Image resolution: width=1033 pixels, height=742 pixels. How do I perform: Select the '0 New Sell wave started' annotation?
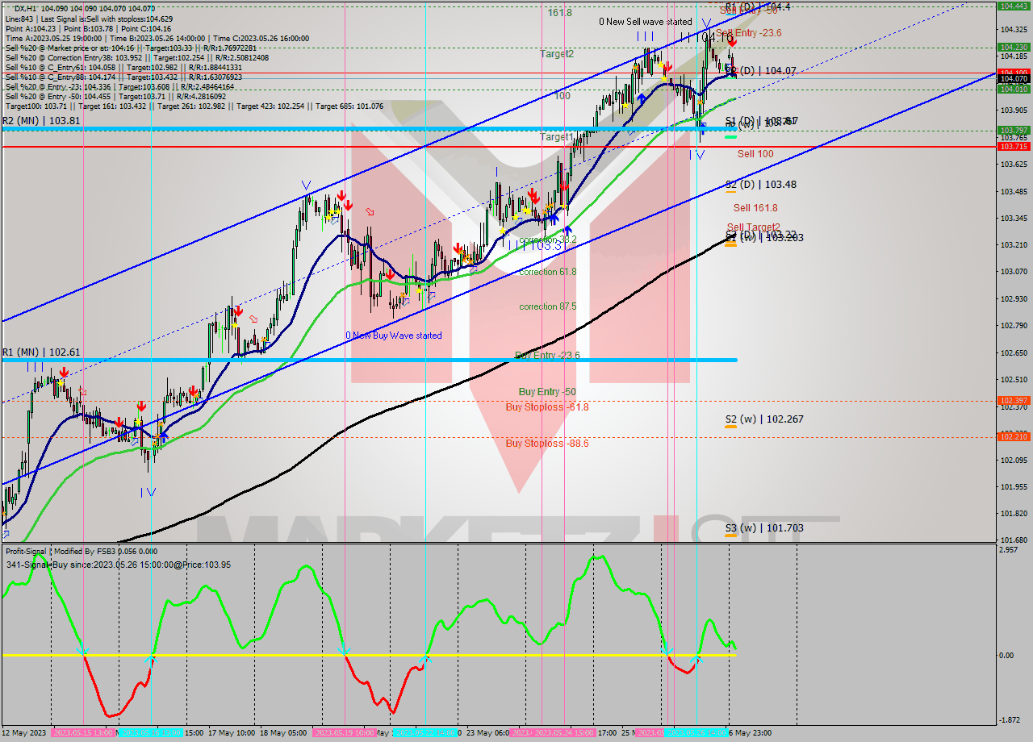point(645,22)
